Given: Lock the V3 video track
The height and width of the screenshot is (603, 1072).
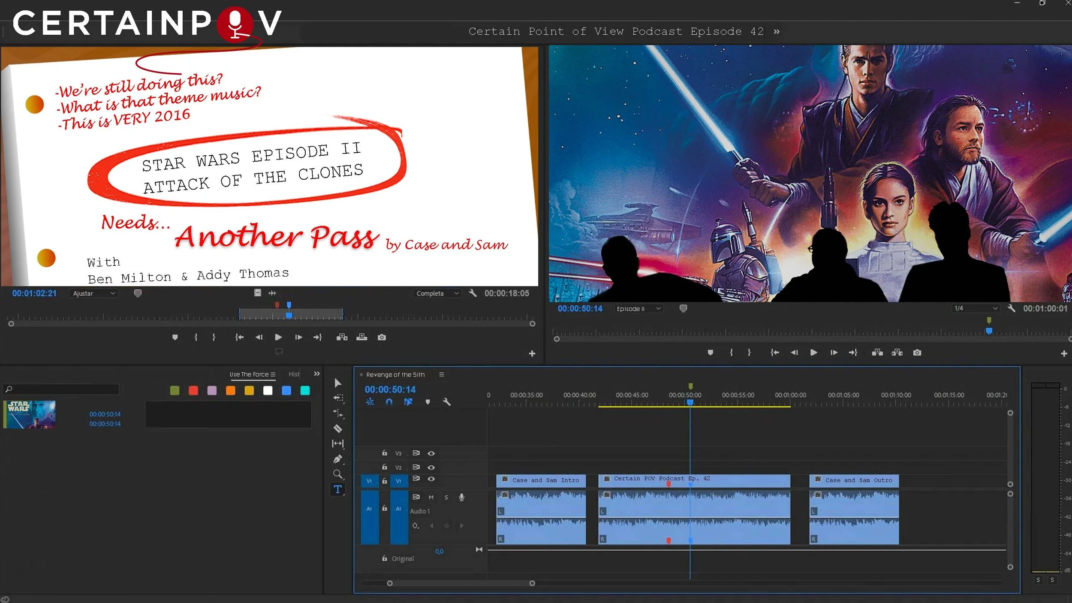Looking at the screenshot, I should click(385, 453).
